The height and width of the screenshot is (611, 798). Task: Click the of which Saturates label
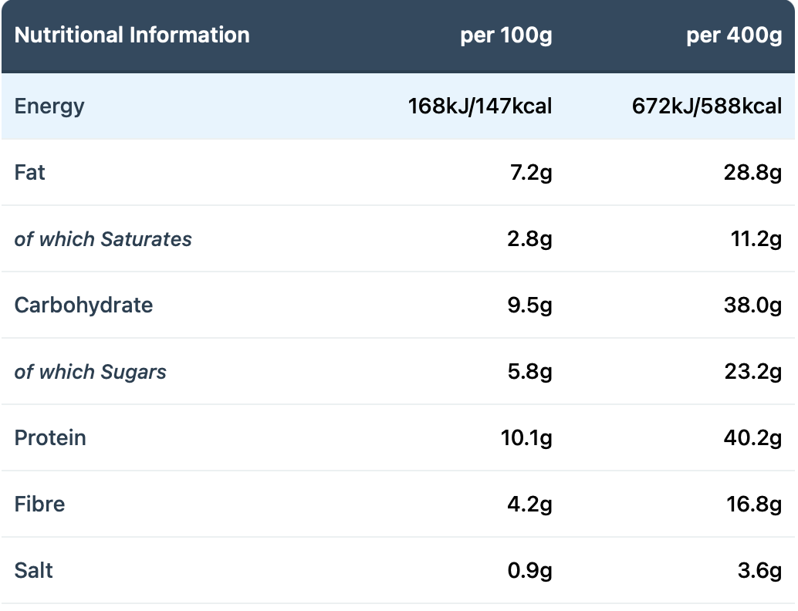103,239
